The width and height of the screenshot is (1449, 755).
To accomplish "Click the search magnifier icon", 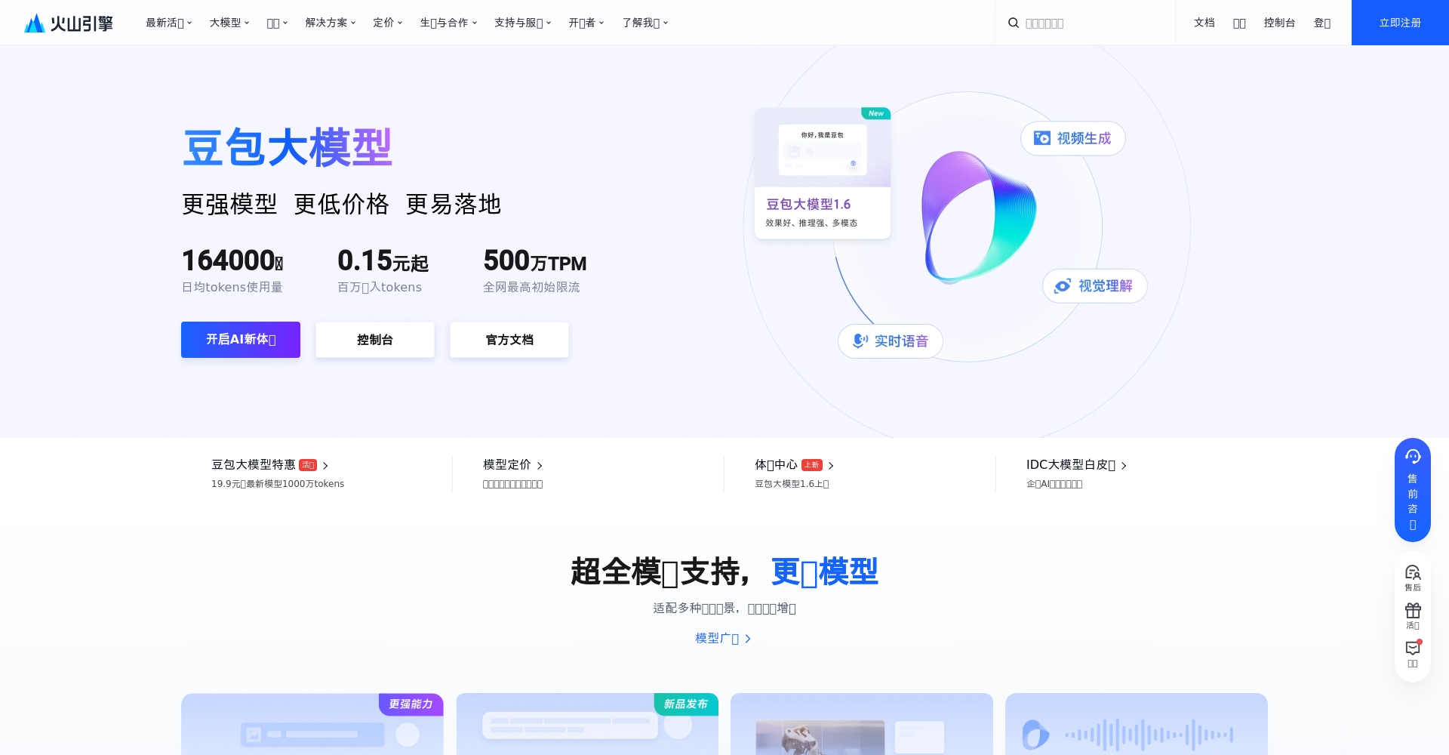I will pos(1014,23).
